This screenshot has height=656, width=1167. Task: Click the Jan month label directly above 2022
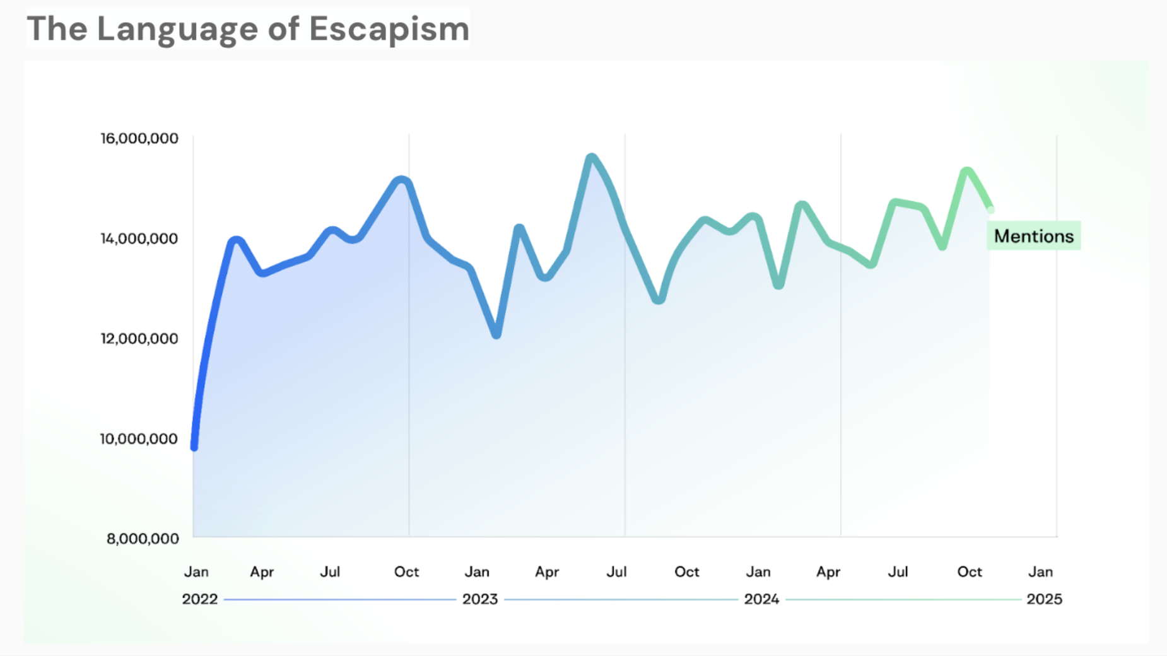coord(196,572)
